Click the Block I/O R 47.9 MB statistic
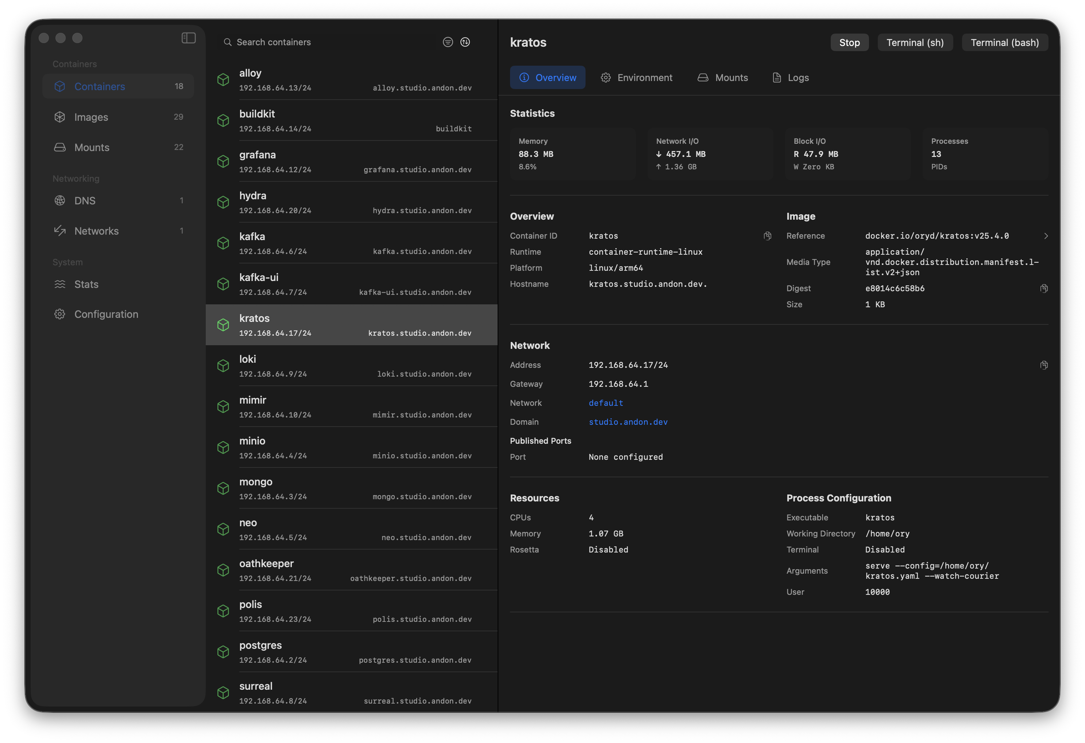The image size is (1085, 743). point(847,154)
